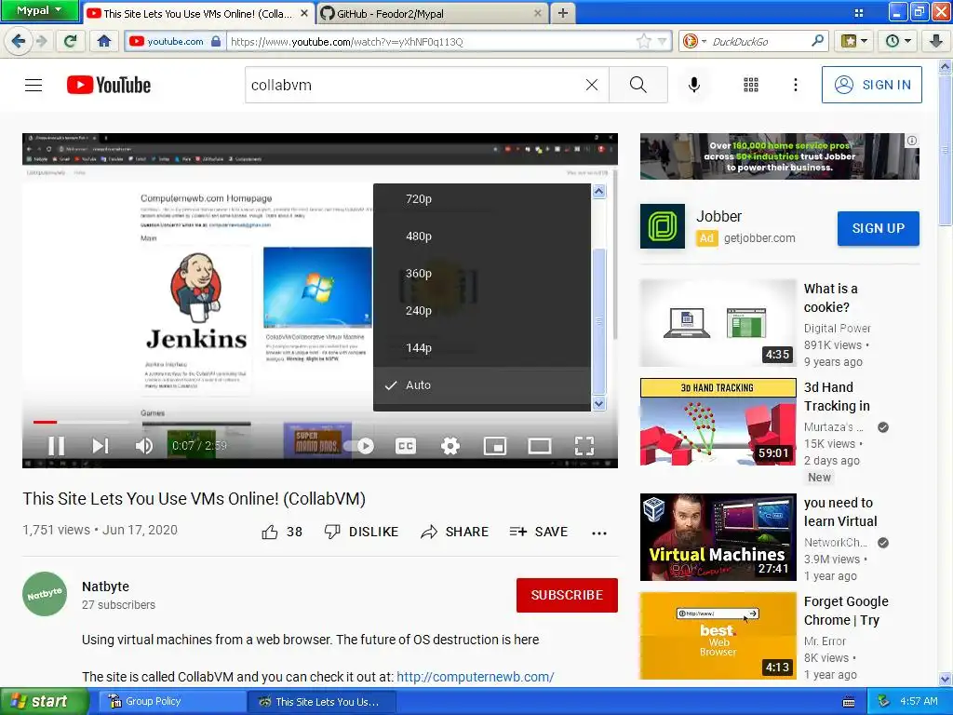Open a new browser tab
This screenshot has width=953, height=715.
[563, 13]
